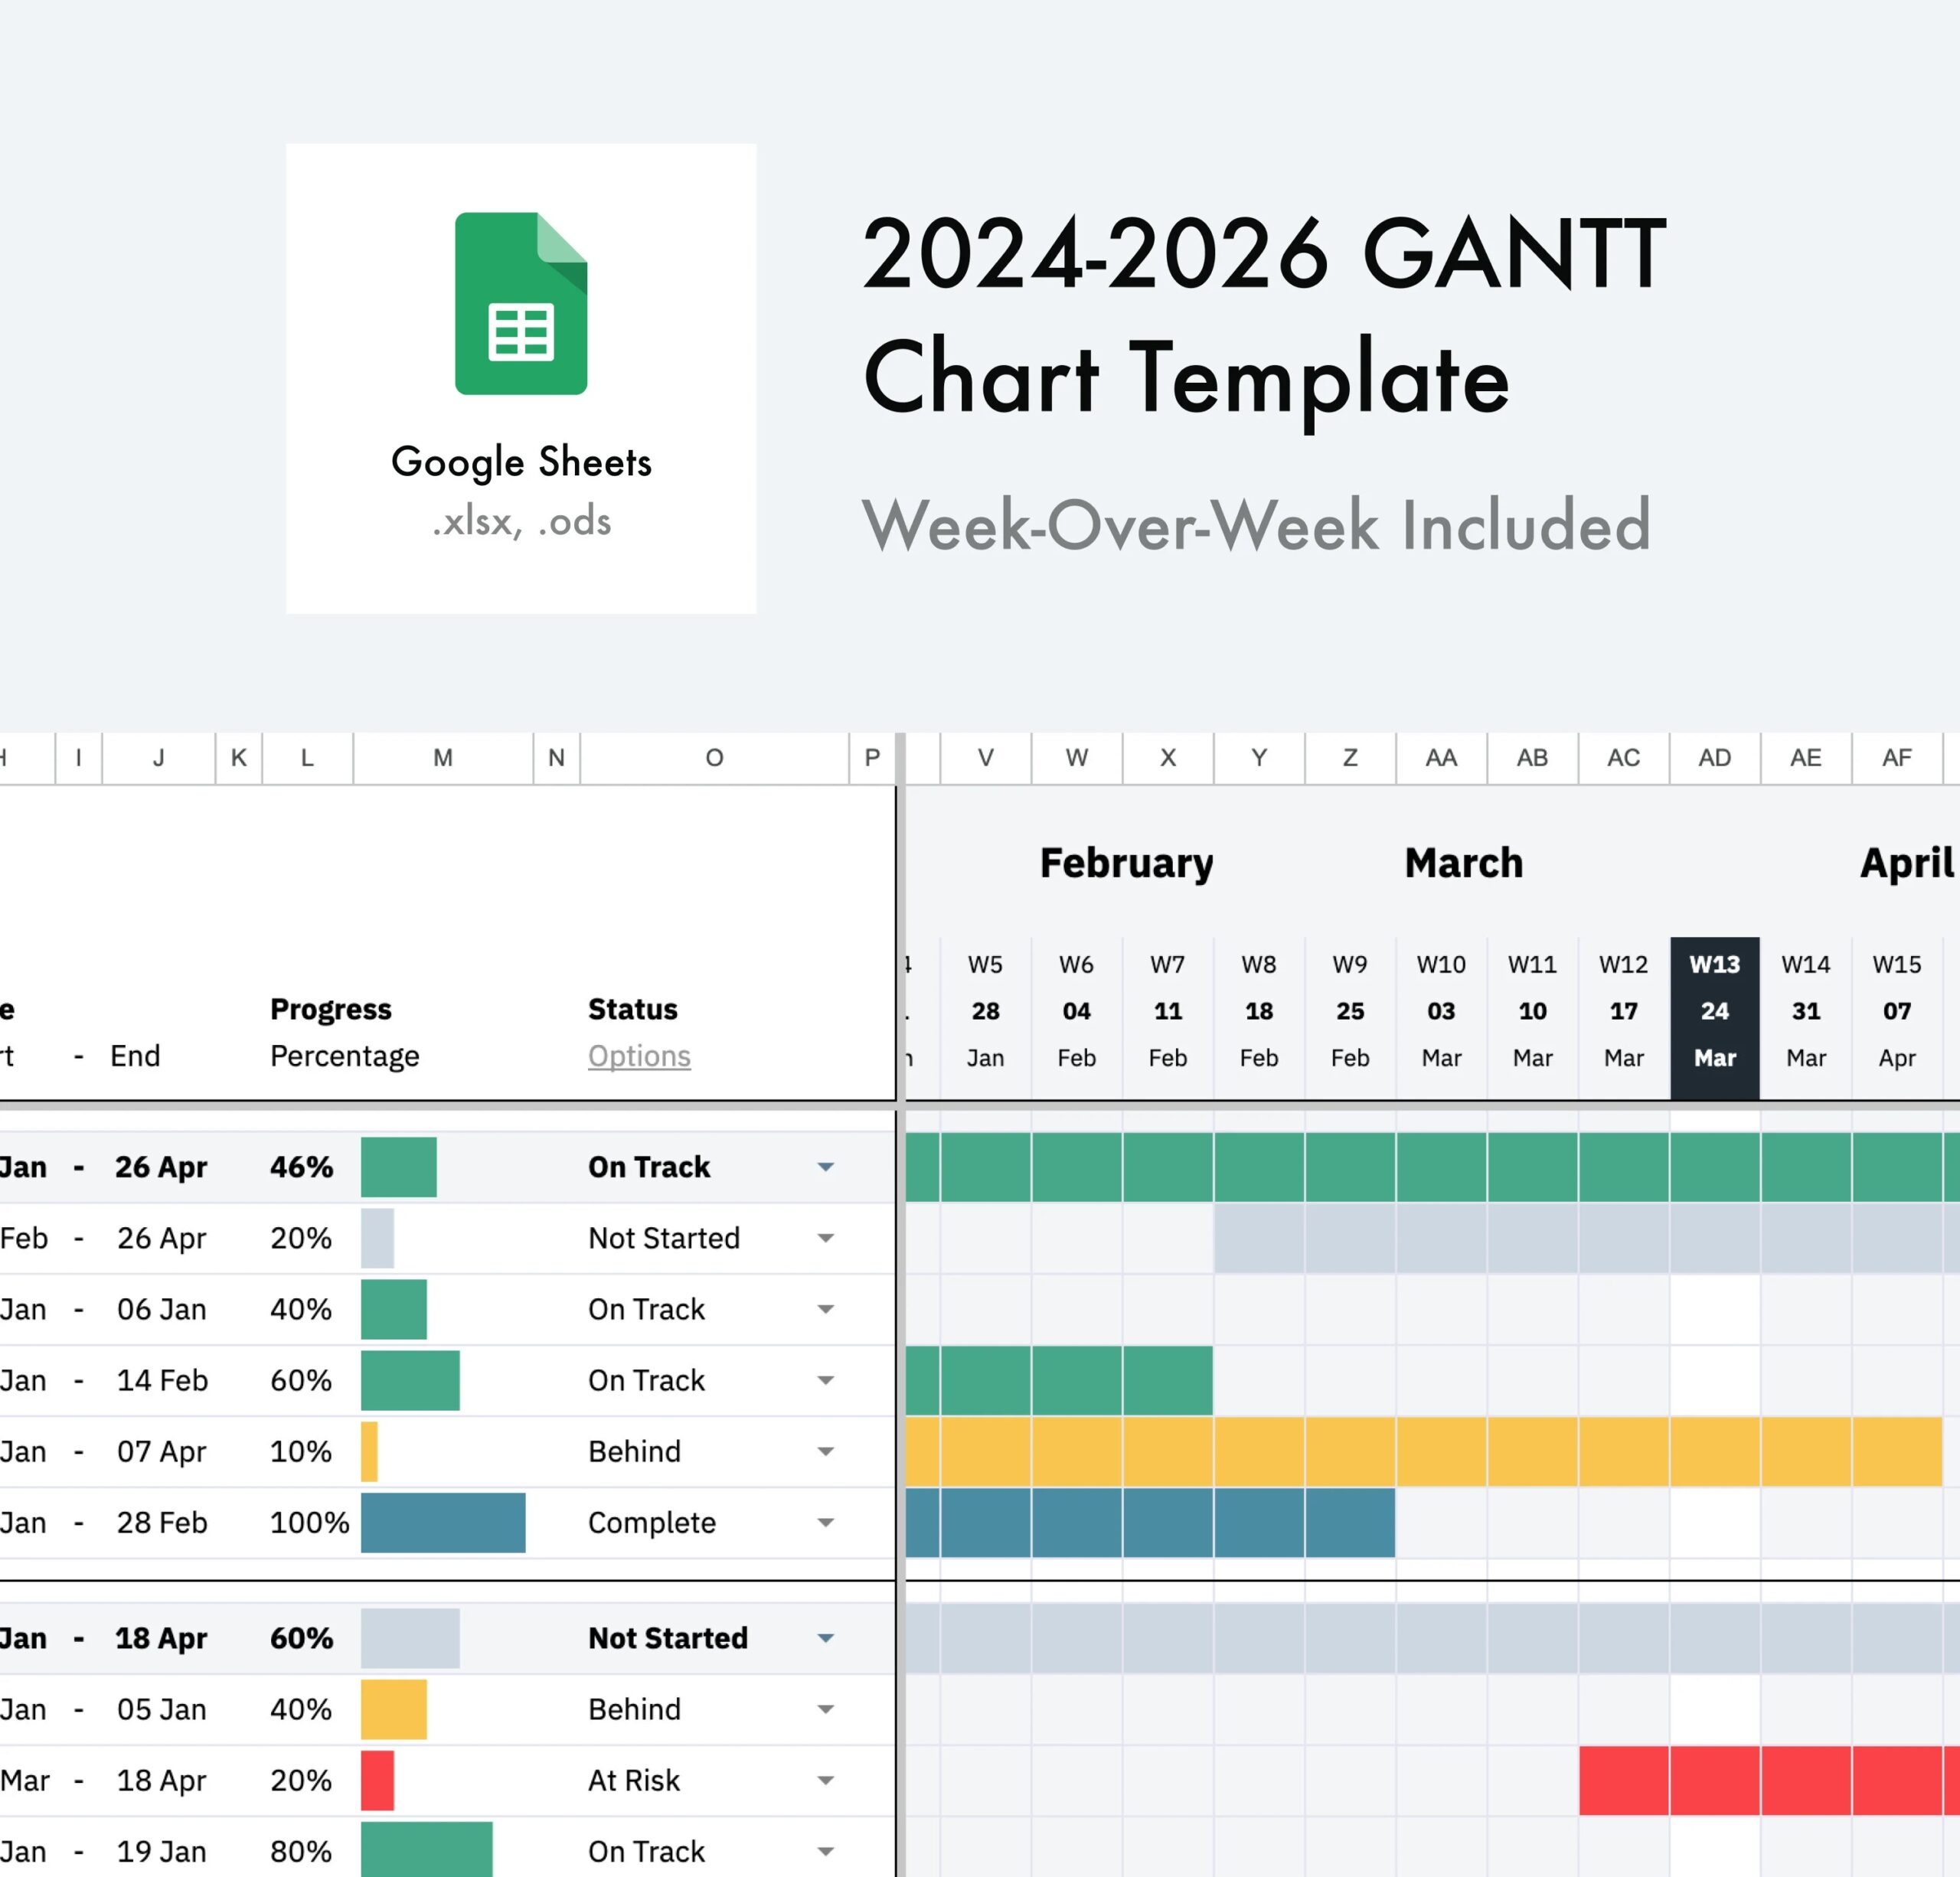Expand the Behind status dropdown
The width and height of the screenshot is (1960, 1877).
click(x=826, y=1452)
